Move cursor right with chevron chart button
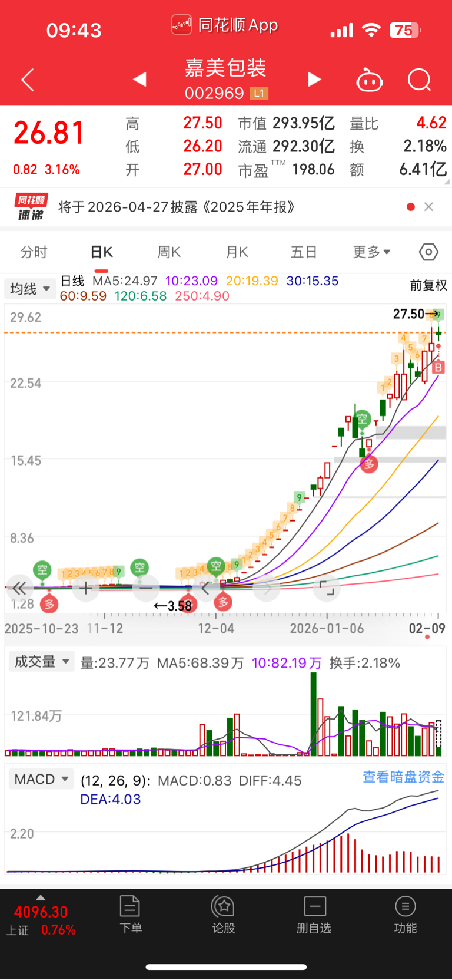Screen dimensions: 452x980 pos(267,588)
